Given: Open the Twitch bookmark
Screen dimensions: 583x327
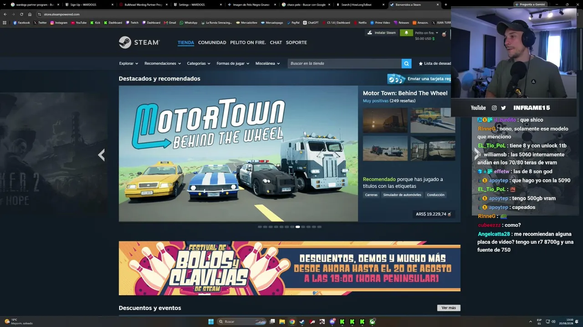Looking at the screenshot, I should (x=132, y=23).
